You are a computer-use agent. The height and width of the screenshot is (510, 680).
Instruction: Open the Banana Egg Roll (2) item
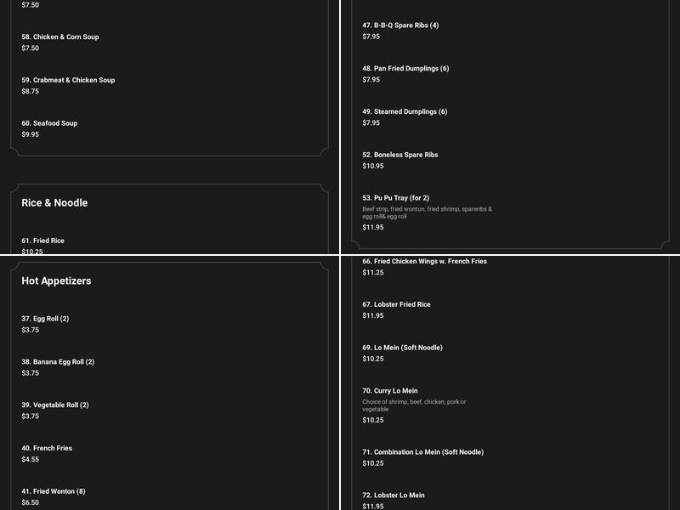click(58, 362)
